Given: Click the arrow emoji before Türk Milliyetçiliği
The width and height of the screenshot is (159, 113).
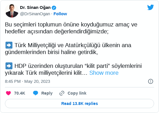Looking at the screenshot, I should click(x=9, y=45).
